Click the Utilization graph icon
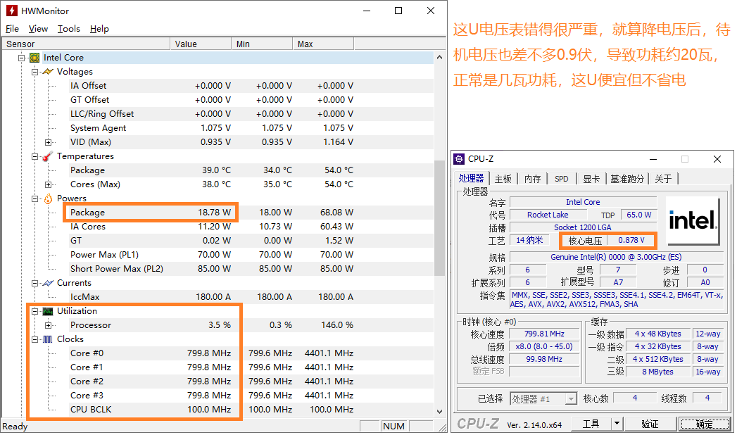 pyautogui.click(x=47, y=311)
